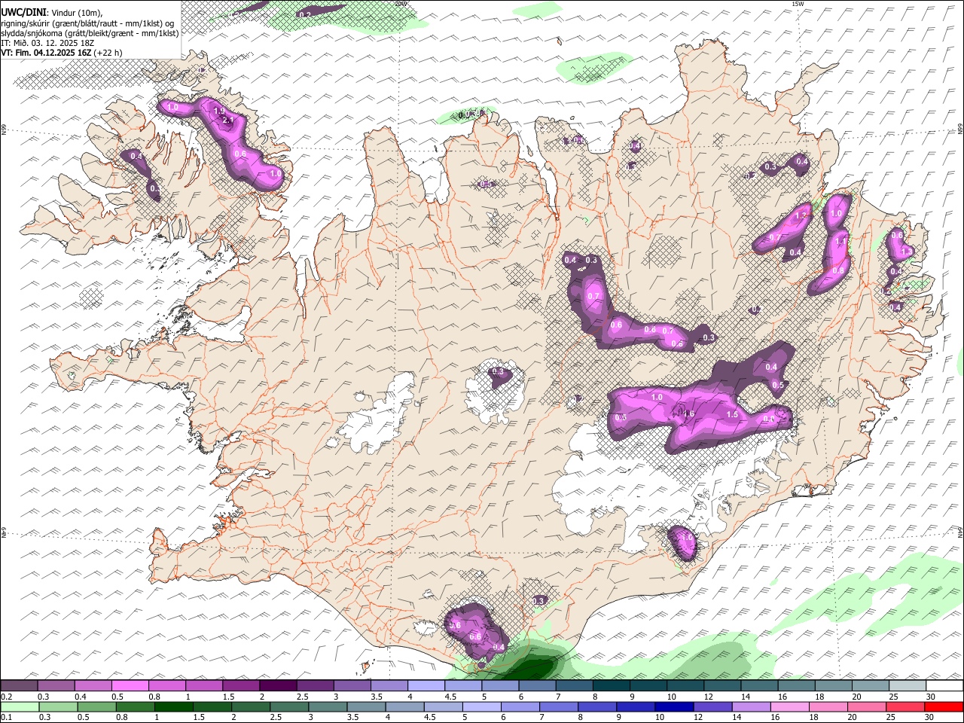Select the light green 0.3 rain swatch
Image resolution: width=964 pixels, height=723 pixels.
[59, 706]
